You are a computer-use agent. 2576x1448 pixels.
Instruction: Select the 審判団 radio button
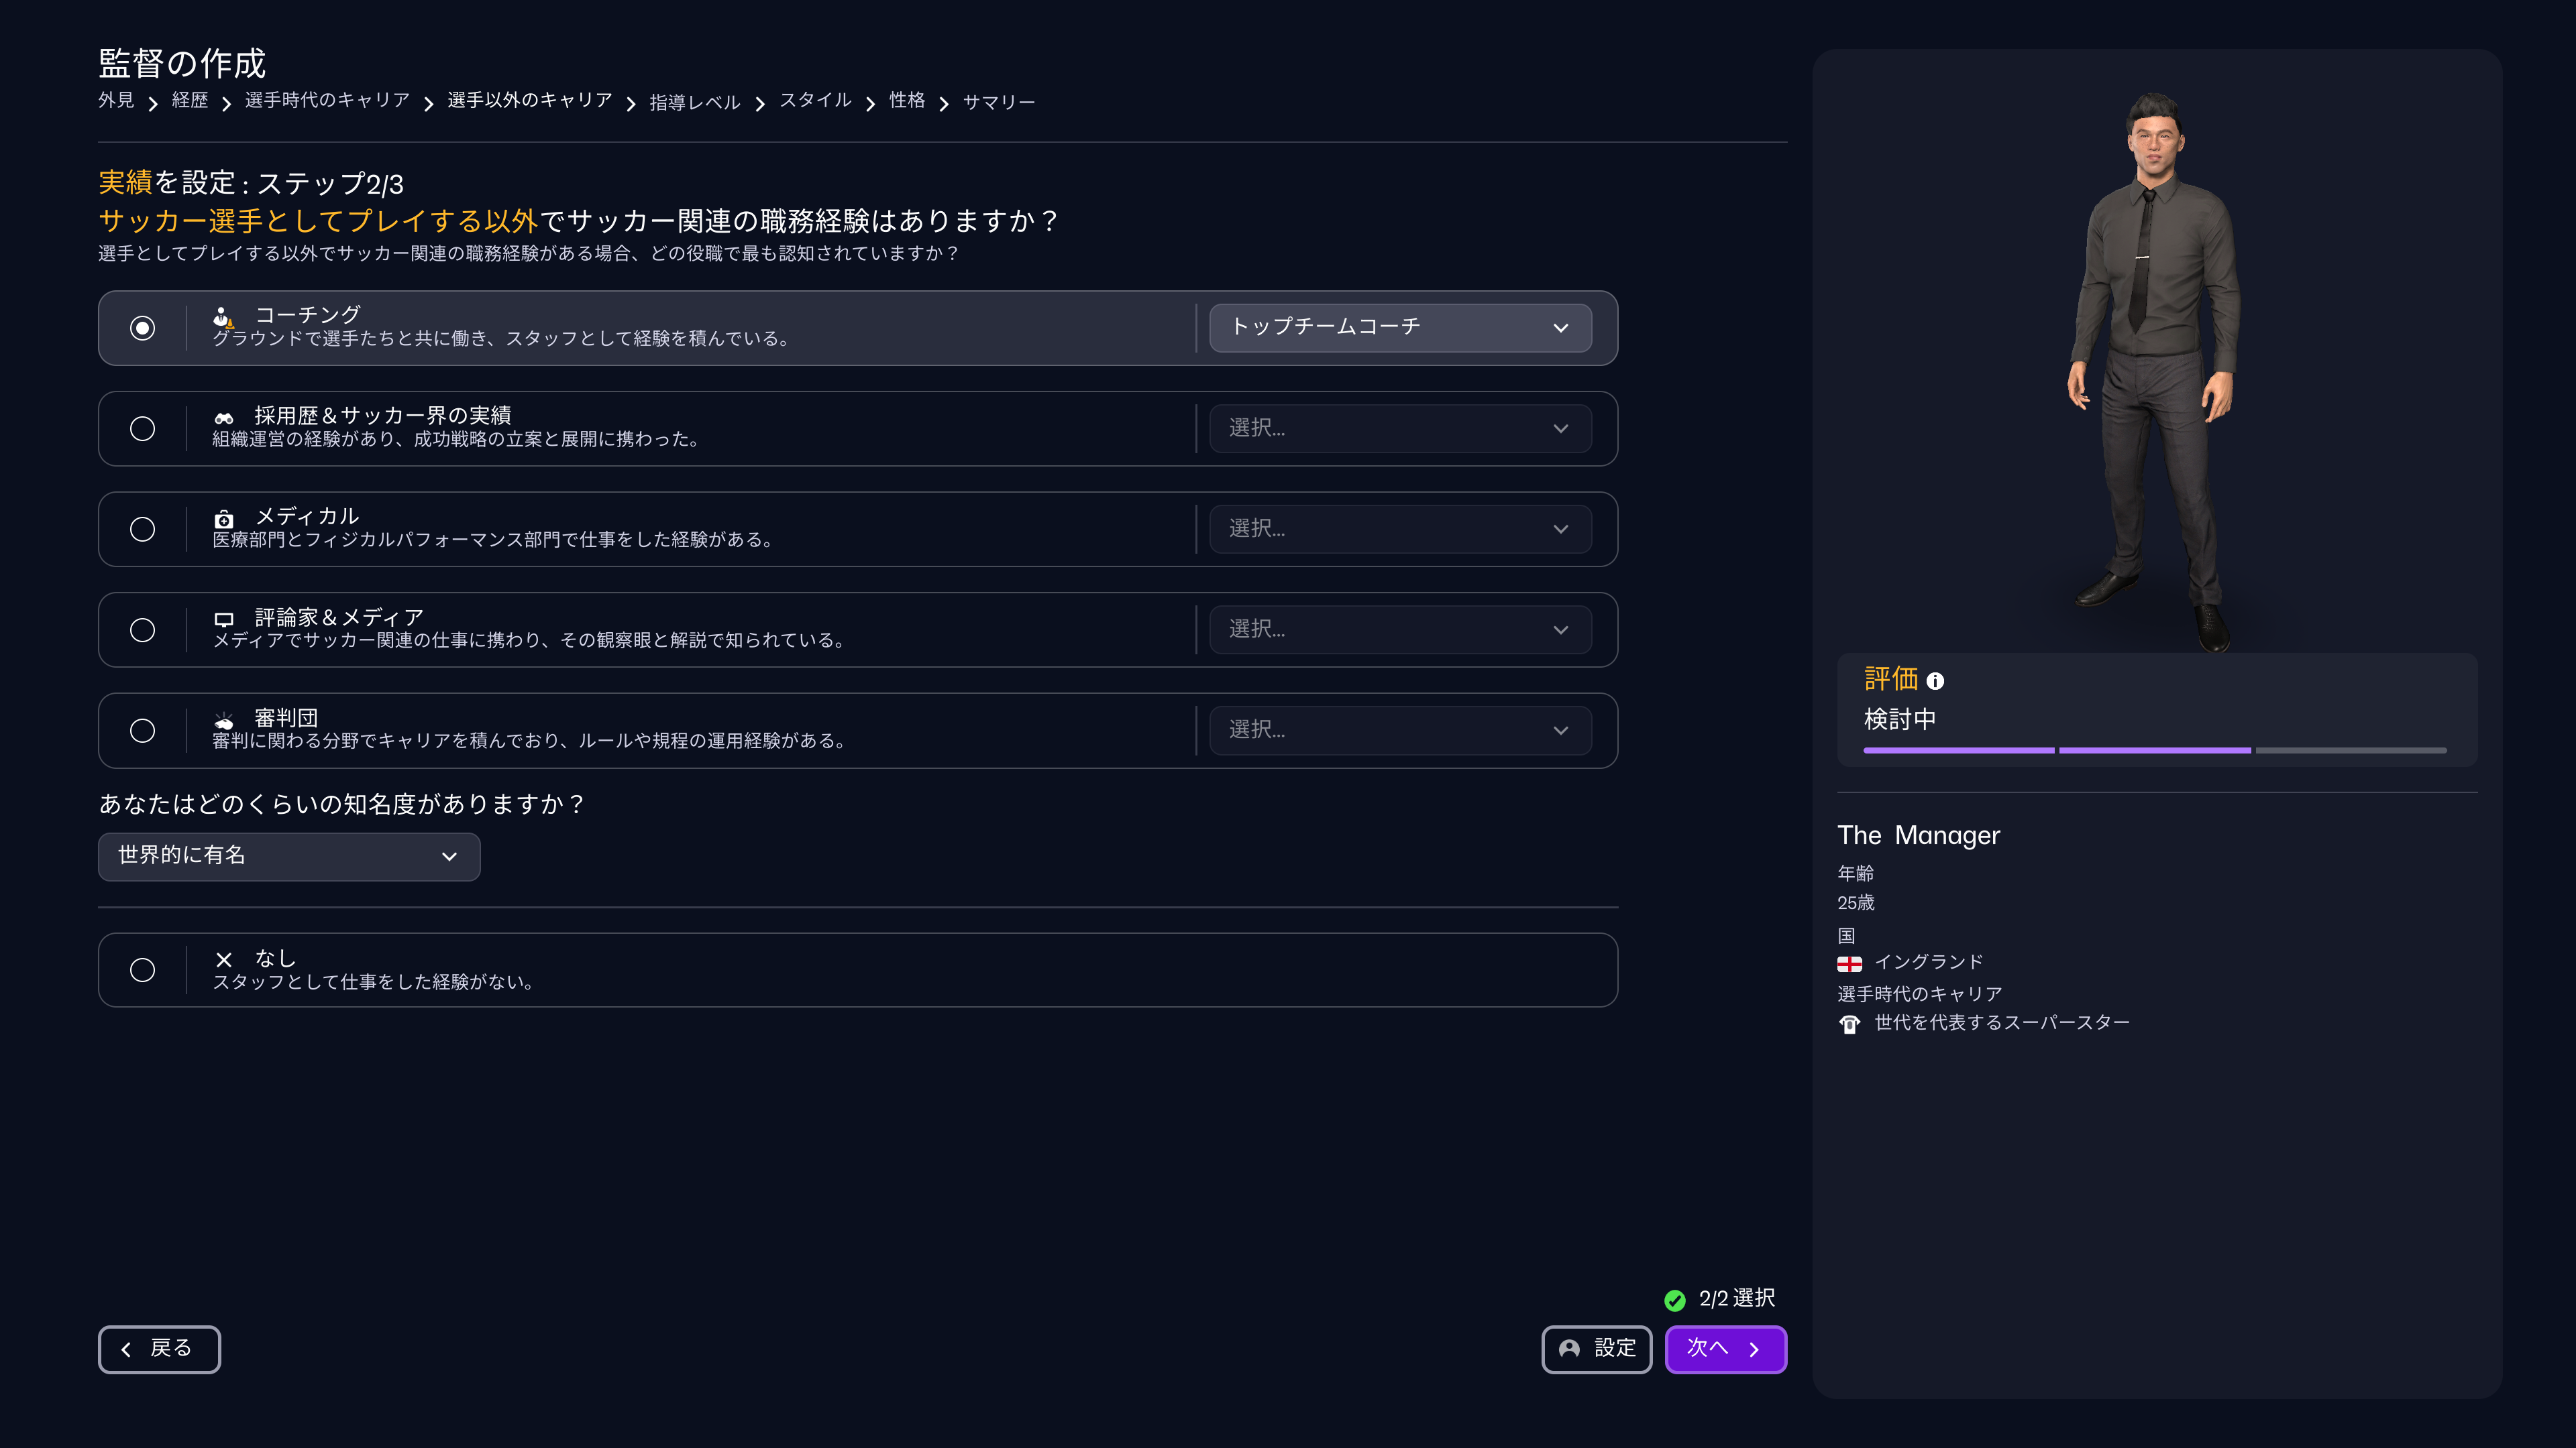142,731
